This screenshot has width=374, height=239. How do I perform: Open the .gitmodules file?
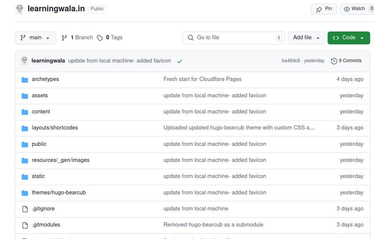pos(46,225)
